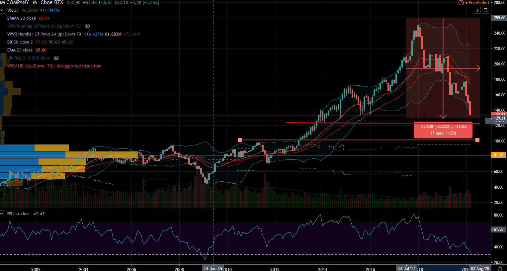Show the hidden Lin Reg indicator via eye icon
The width and height of the screenshot is (507, 271).
coord(56,58)
